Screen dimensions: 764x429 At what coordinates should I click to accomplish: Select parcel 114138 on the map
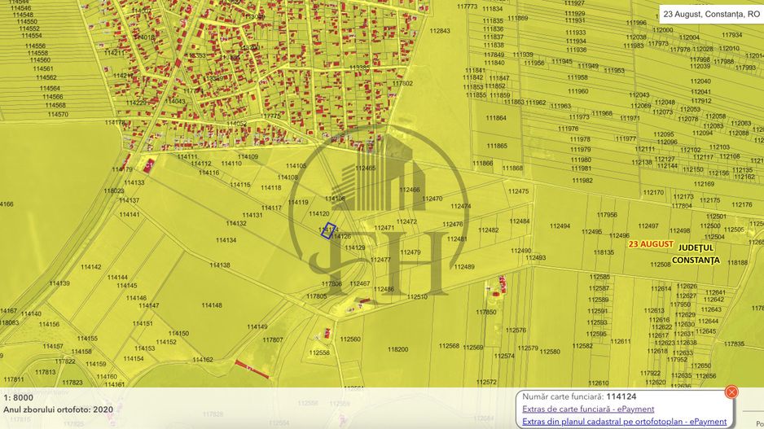(x=220, y=265)
